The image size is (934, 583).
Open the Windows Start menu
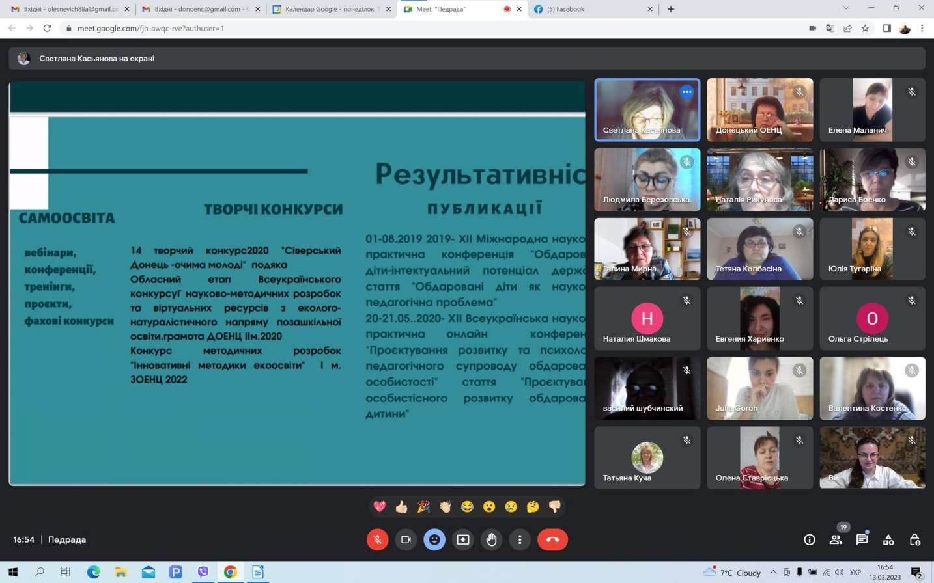pyautogui.click(x=12, y=572)
